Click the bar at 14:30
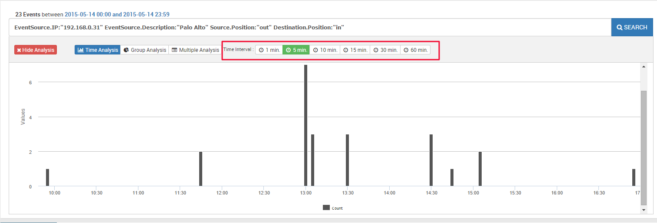 click(431, 160)
